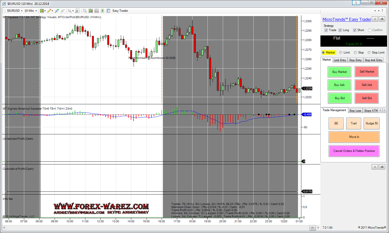Open the MicroTrends Easy Trader link
Image resolution: width=389 pixels, height=233 pixels.
coord(346,19)
